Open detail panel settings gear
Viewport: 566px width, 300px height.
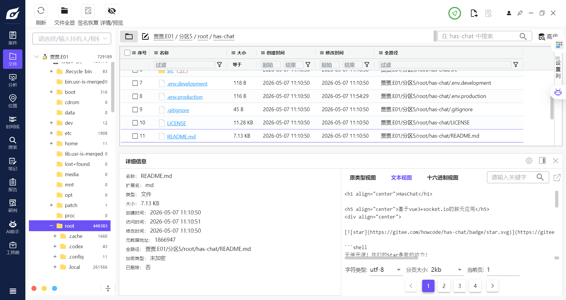[x=529, y=161]
